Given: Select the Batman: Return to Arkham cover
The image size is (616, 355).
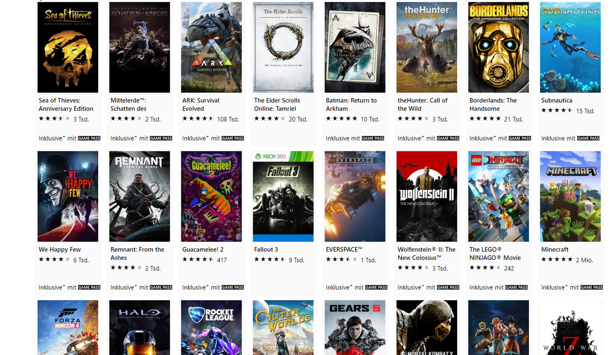Looking at the screenshot, I should [355, 47].
